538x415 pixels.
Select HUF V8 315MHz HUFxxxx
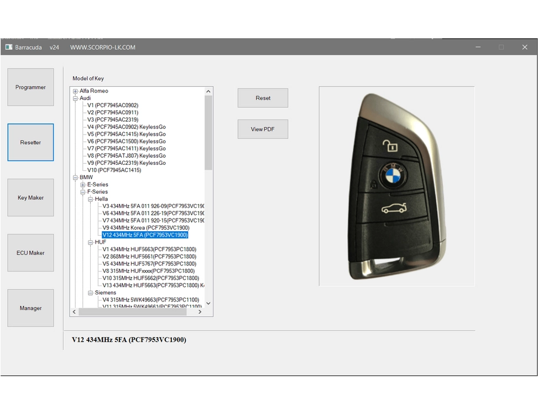pyautogui.click(x=148, y=271)
